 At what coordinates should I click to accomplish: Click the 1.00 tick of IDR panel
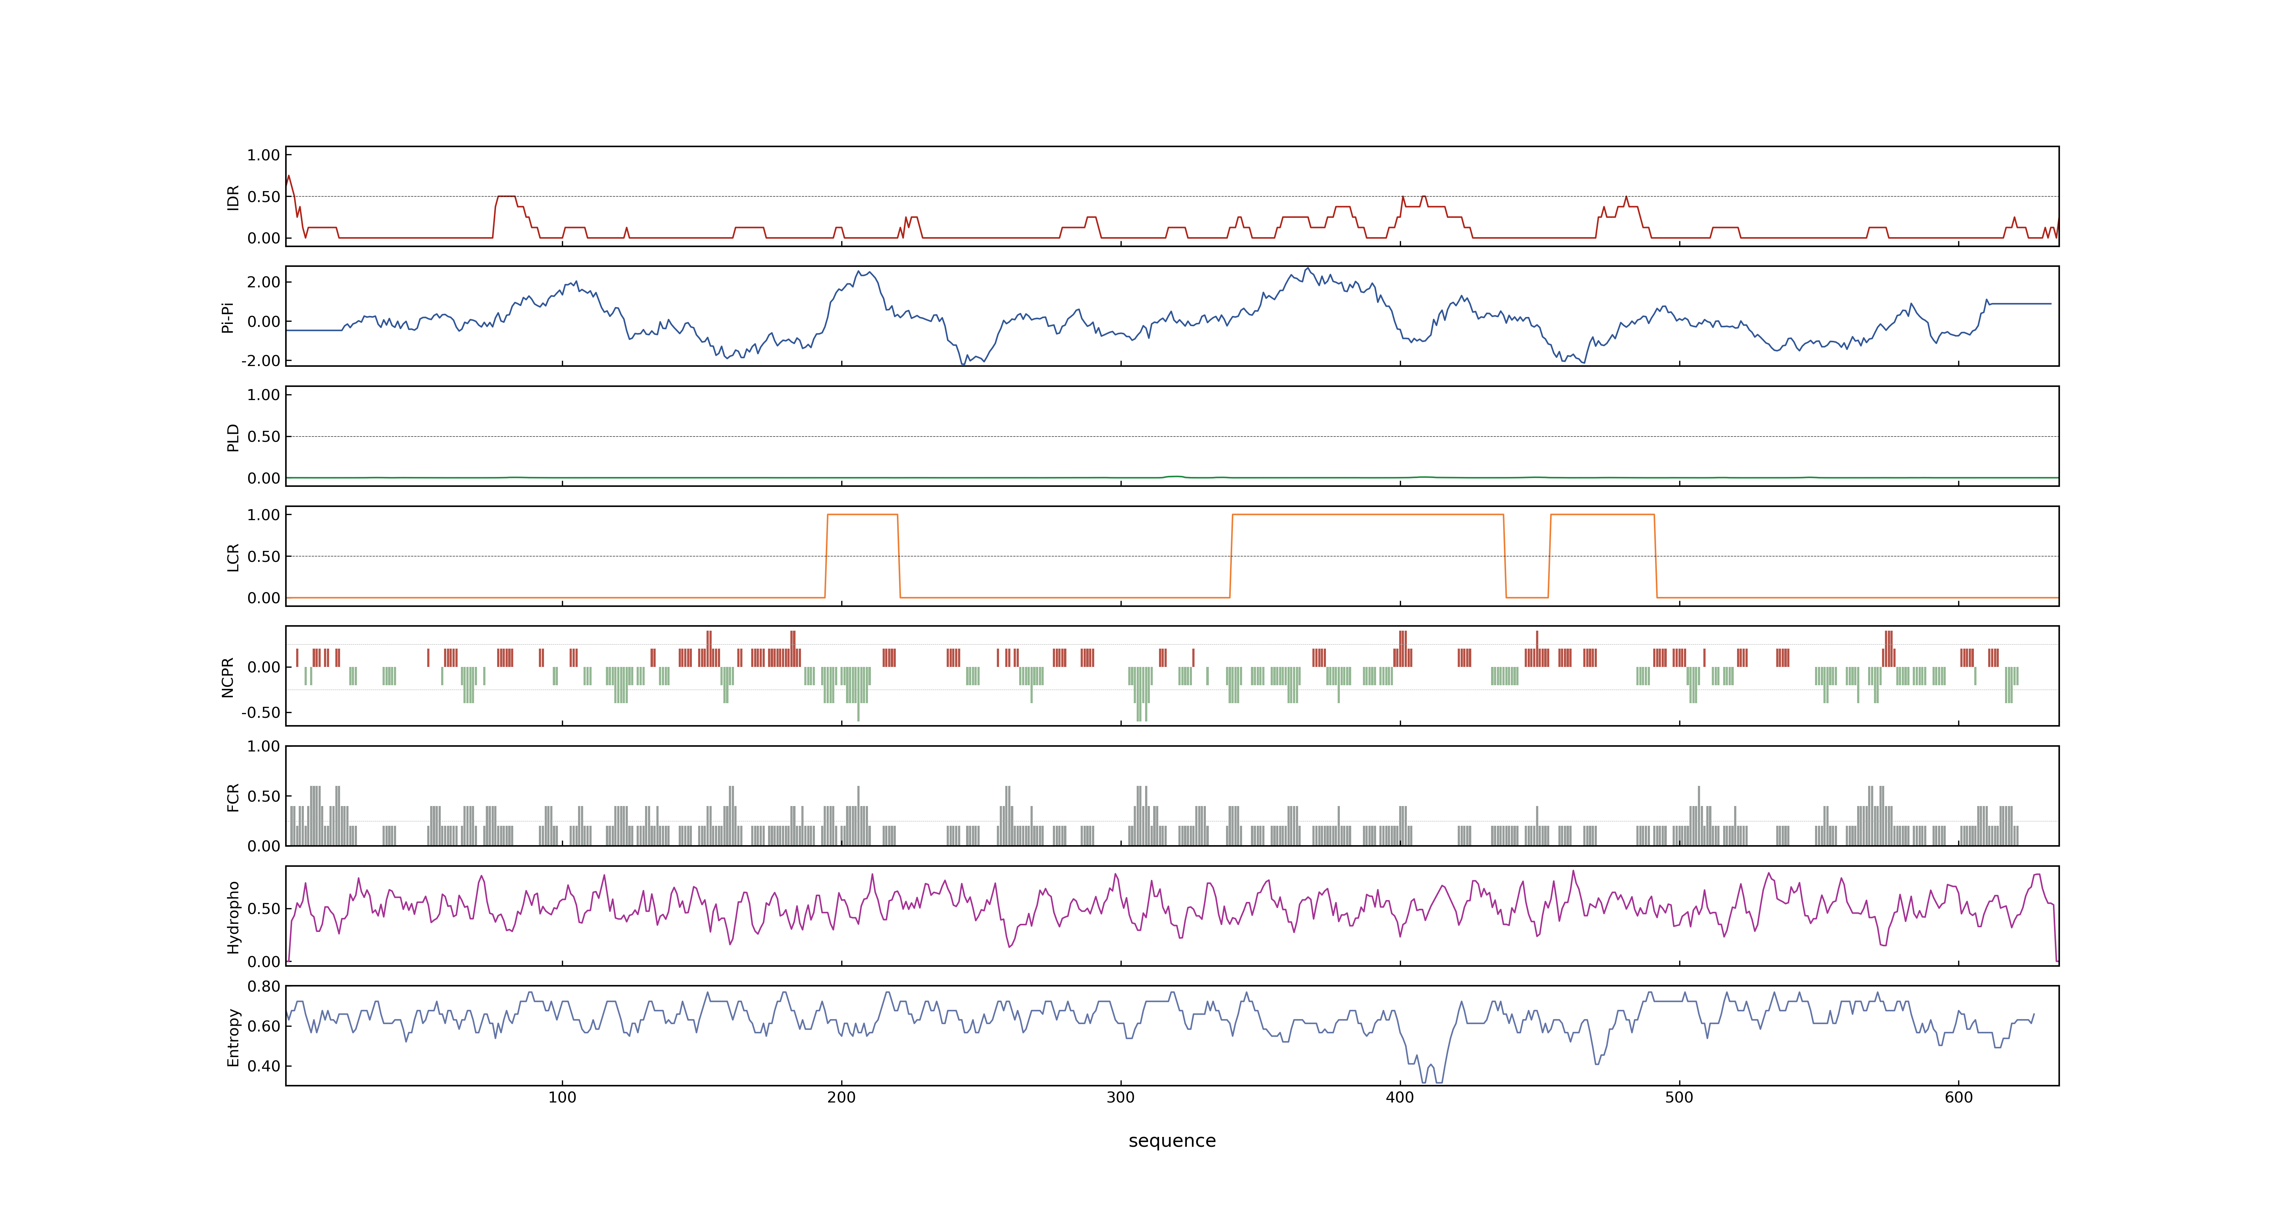tap(264, 156)
